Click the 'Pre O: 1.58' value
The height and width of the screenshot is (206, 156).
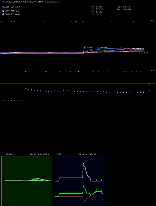coord(97,7)
